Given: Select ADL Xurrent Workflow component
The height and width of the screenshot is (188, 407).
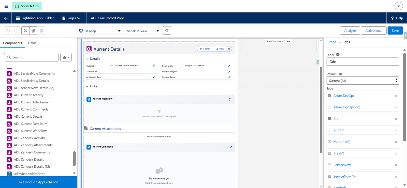Looking at the screenshot, I should click(30, 131).
